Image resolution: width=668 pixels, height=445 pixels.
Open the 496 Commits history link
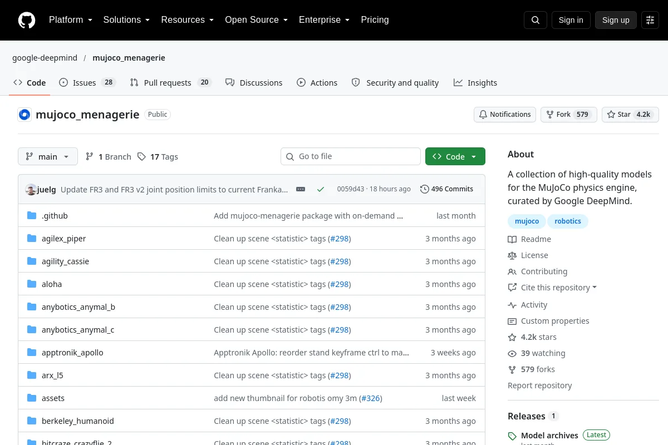coord(446,189)
